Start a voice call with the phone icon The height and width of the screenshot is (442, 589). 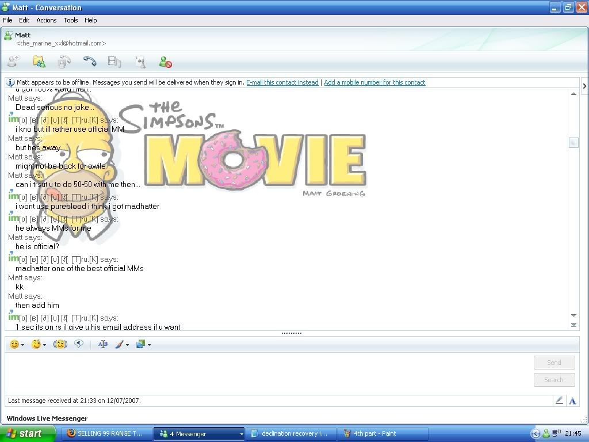(89, 62)
